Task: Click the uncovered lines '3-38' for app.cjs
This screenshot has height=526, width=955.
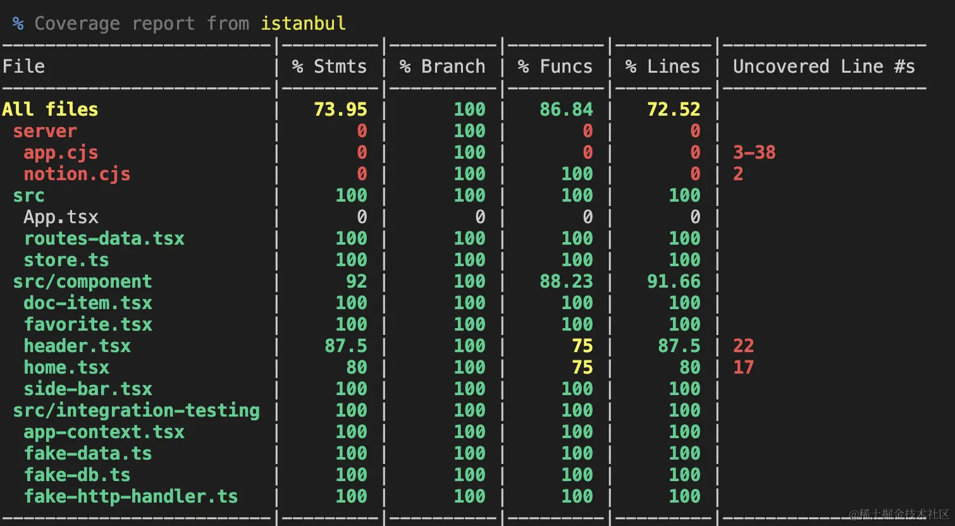Action: 754,152
